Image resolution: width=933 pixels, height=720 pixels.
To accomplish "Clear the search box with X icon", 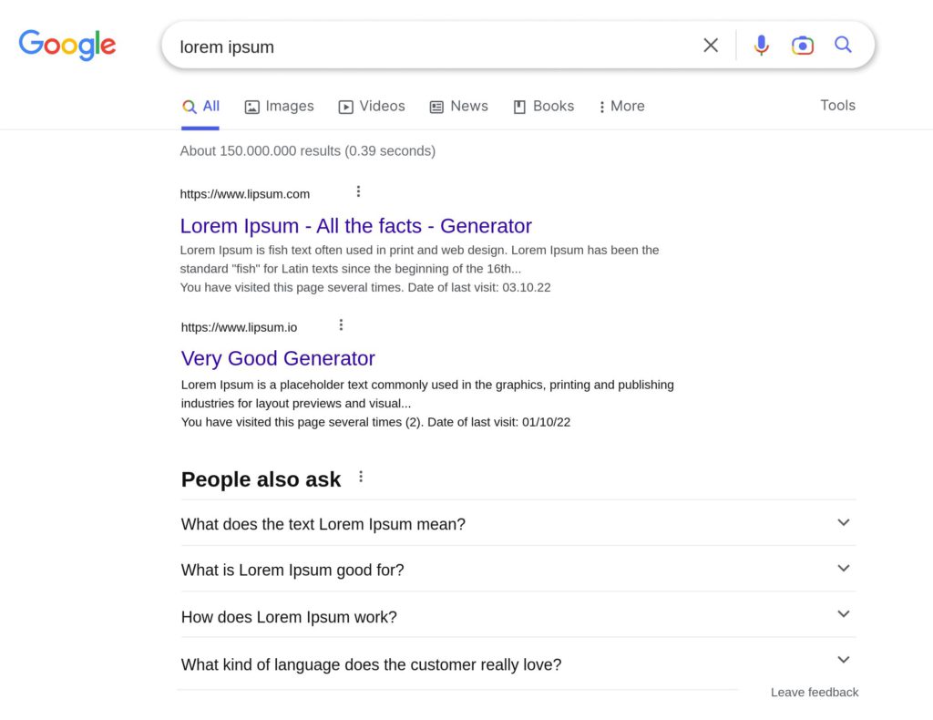I will tap(711, 46).
